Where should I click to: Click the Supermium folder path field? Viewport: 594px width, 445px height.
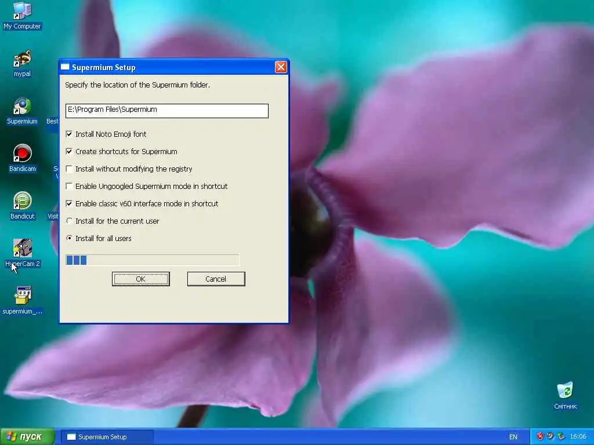point(166,111)
